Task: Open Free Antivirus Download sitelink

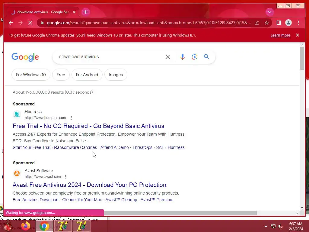Action: [x=36, y=200]
